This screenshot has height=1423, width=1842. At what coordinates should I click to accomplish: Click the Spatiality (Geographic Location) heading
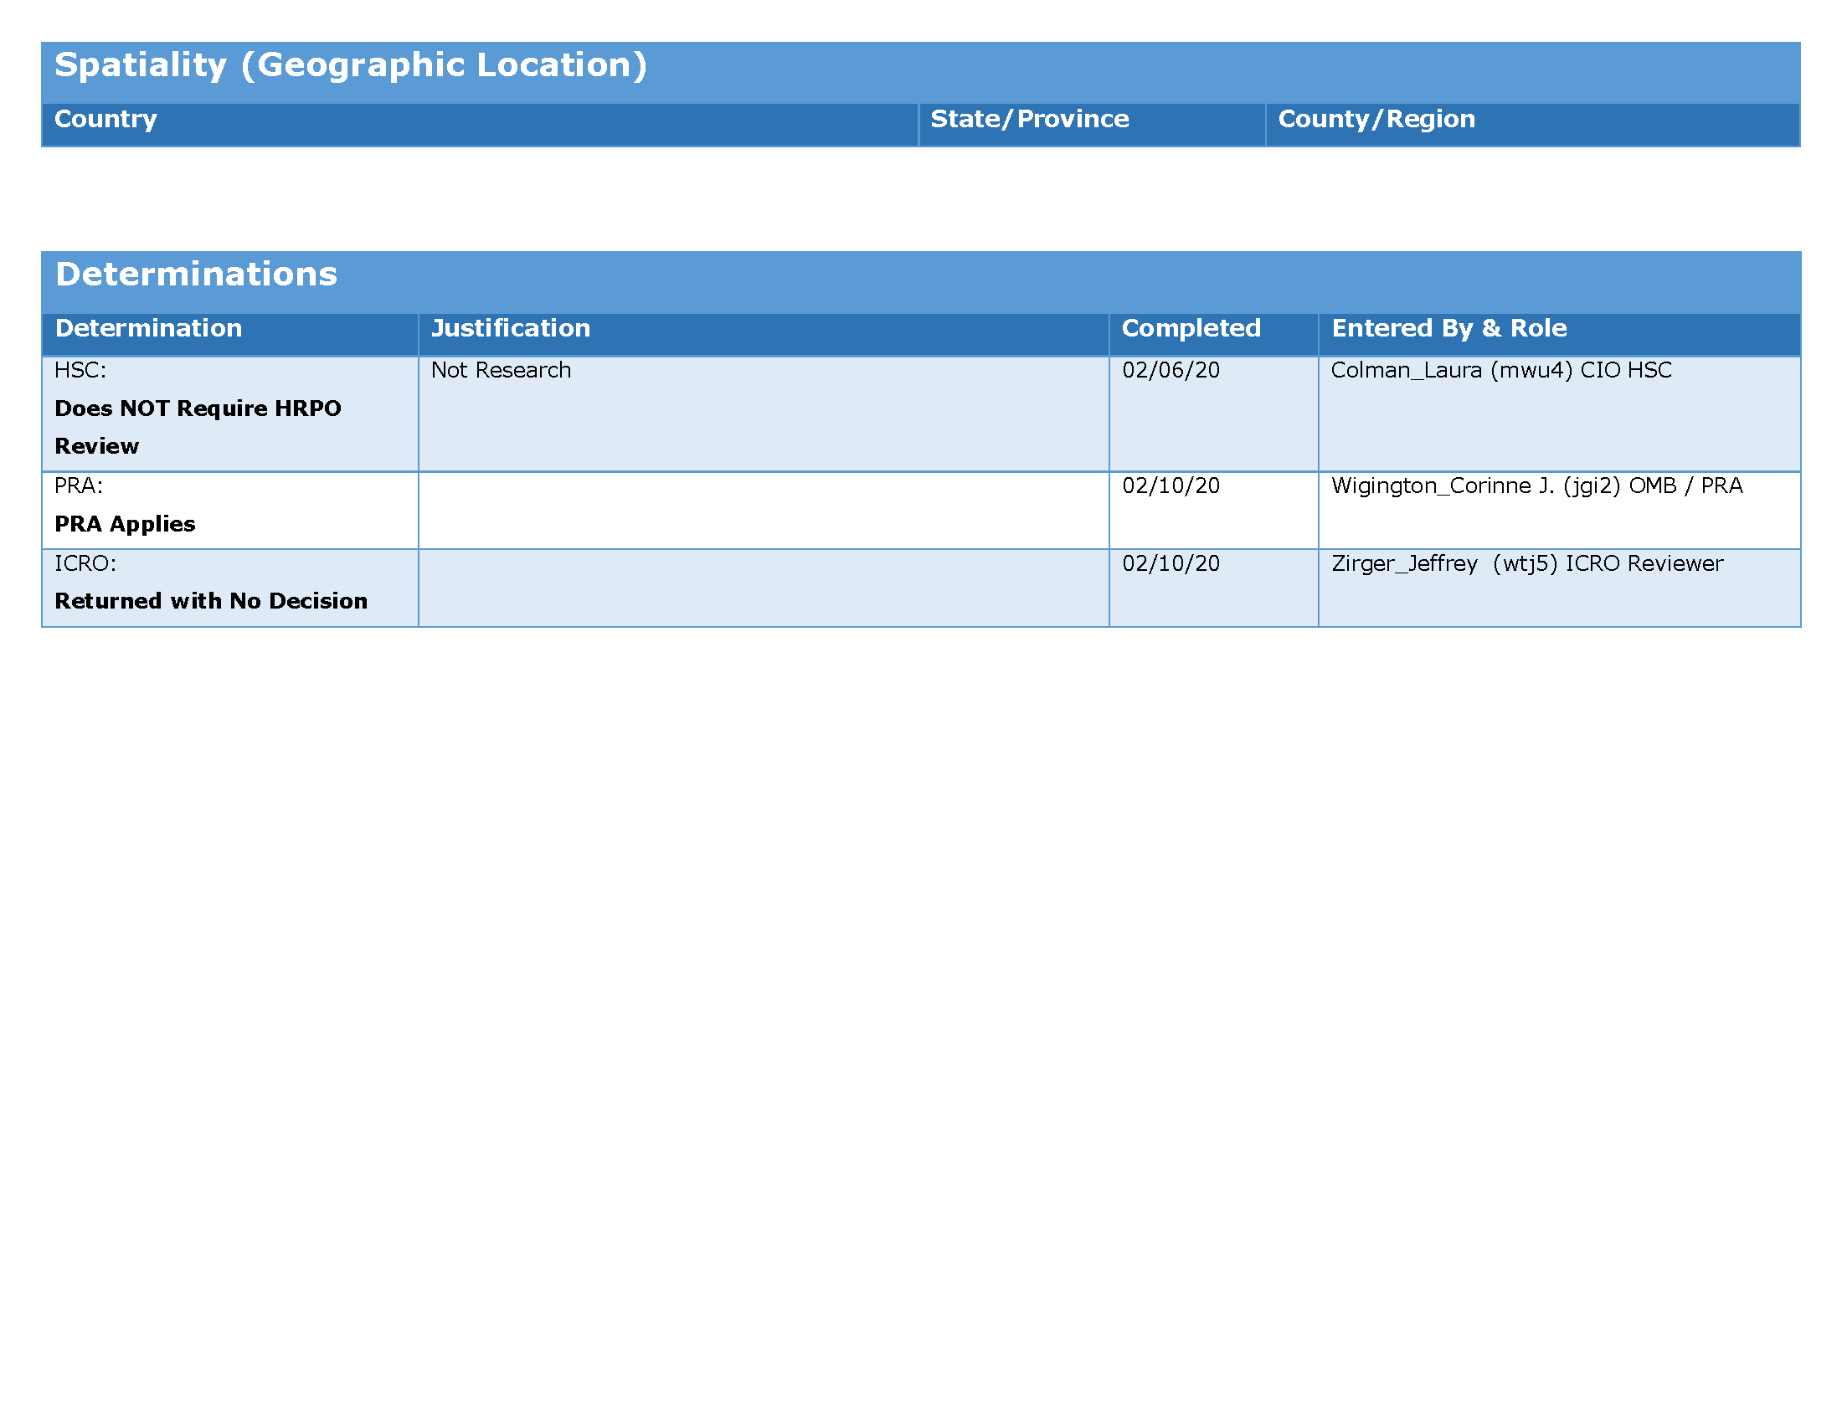[x=350, y=66]
